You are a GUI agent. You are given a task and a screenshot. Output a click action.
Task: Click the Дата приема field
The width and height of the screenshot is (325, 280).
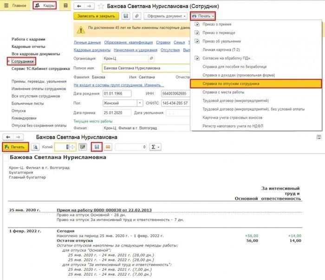pos(117,113)
